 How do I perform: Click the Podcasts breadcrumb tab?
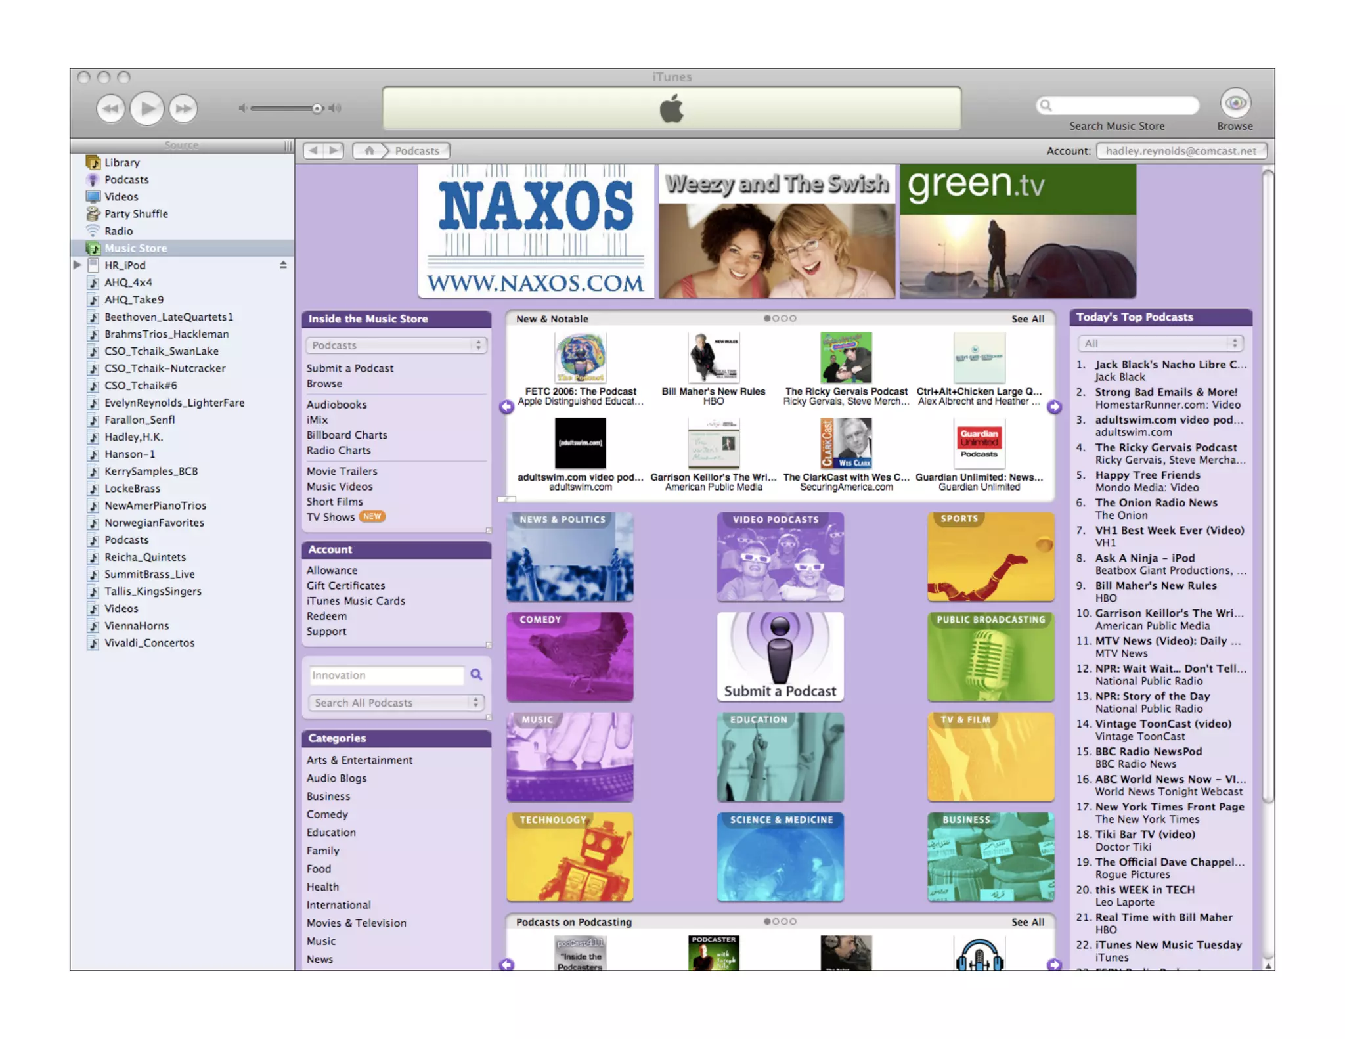coord(416,150)
